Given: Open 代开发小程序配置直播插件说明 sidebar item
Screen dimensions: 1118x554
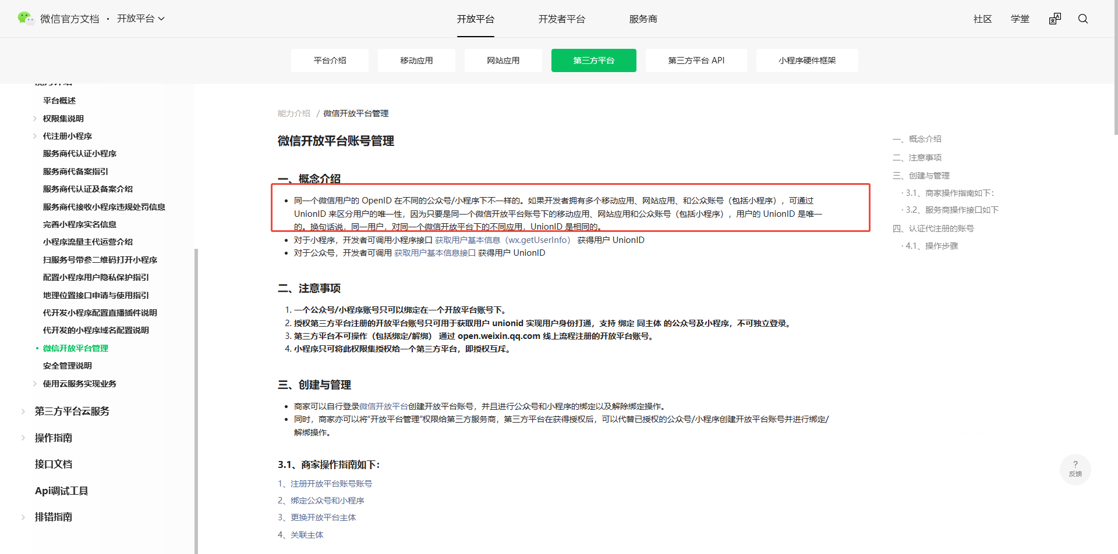Looking at the screenshot, I should (100, 313).
